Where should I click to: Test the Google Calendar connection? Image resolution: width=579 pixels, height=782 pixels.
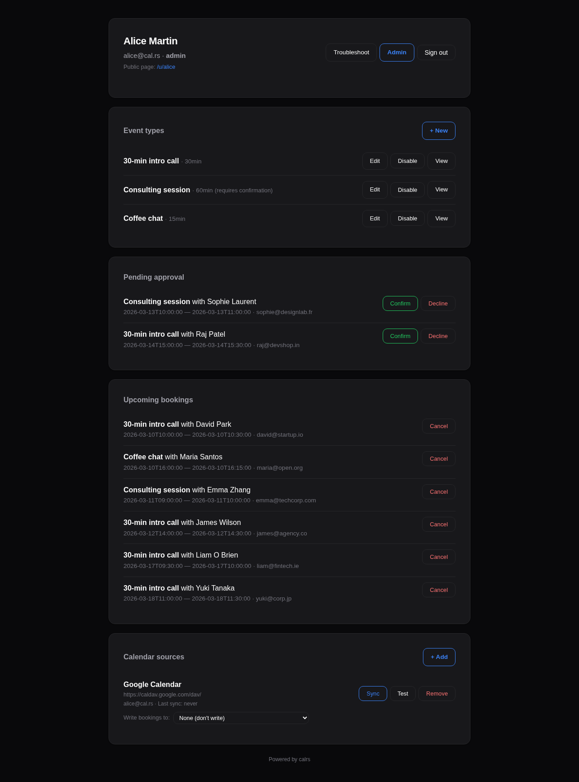pos(402,693)
